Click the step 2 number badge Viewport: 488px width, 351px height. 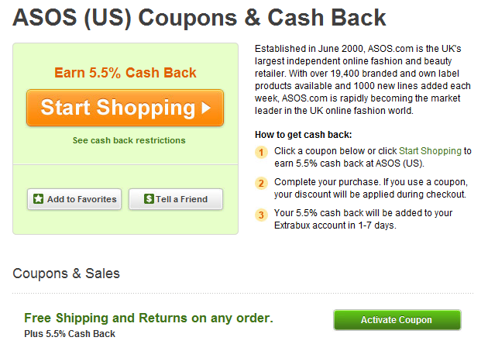coord(263,183)
